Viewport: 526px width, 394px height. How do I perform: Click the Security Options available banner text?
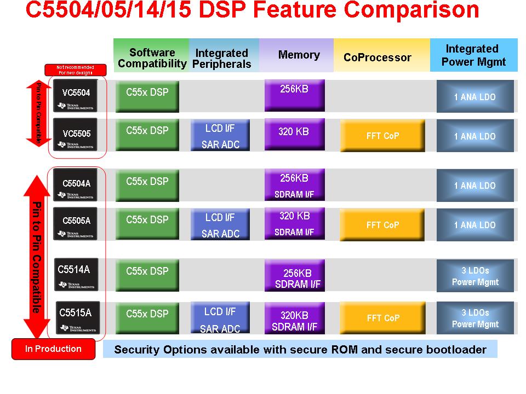point(300,350)
